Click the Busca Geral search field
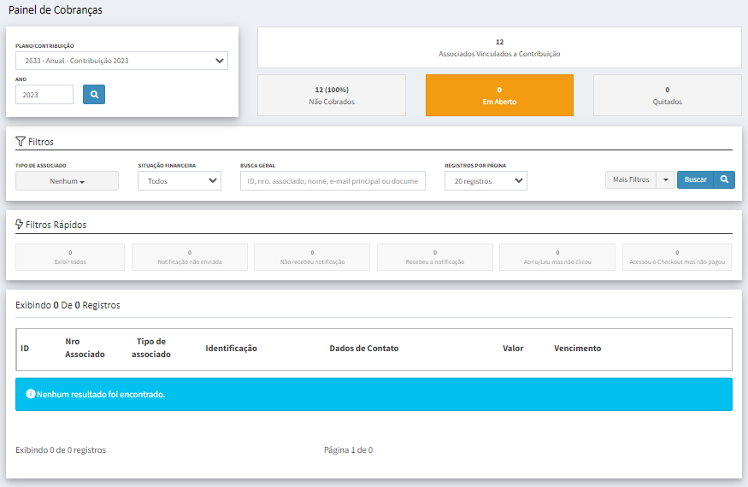 pyautogui.click(x=333, y=181)
